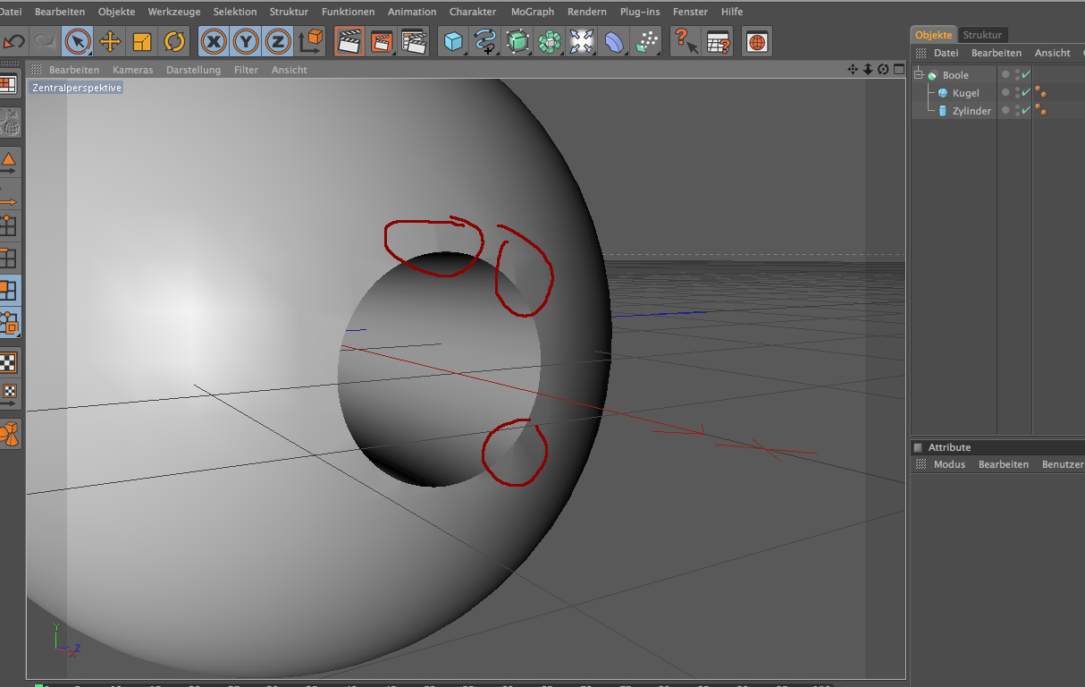This screenshot has width=1085, height=687.
Task: Open the viewport Darstellung menu
Action: (x=193, y=70)
